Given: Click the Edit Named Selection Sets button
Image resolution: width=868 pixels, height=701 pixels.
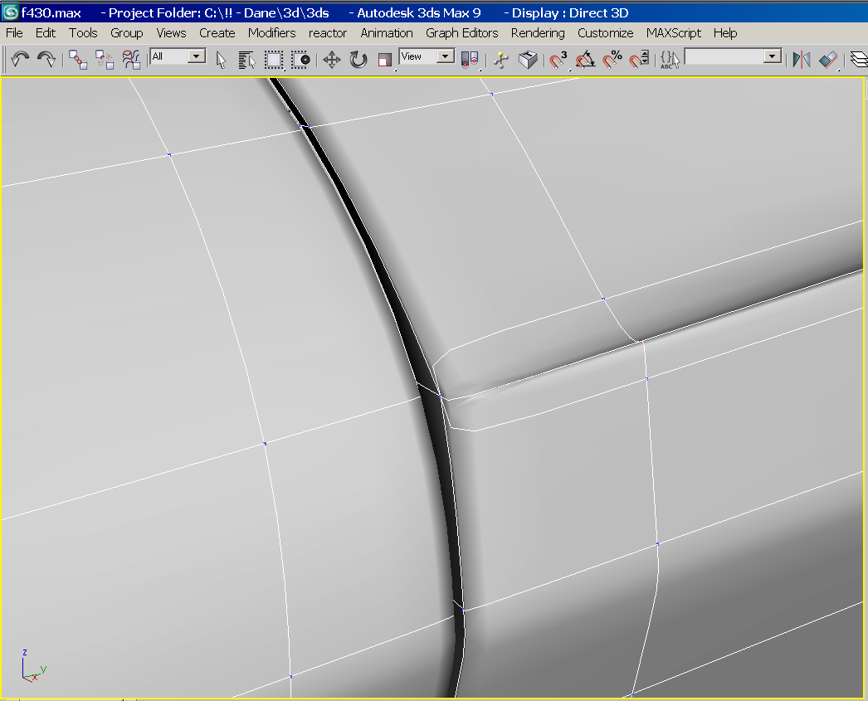Looking at the screenshot, I should pyautogui.click(x=669, y=59).
